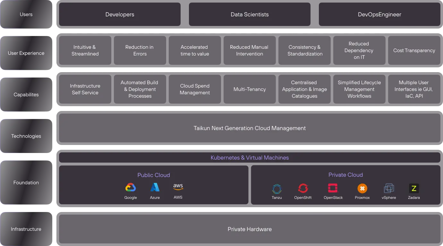Click the orange Proxmox icon
443x246 pixels.
[362, 188]
